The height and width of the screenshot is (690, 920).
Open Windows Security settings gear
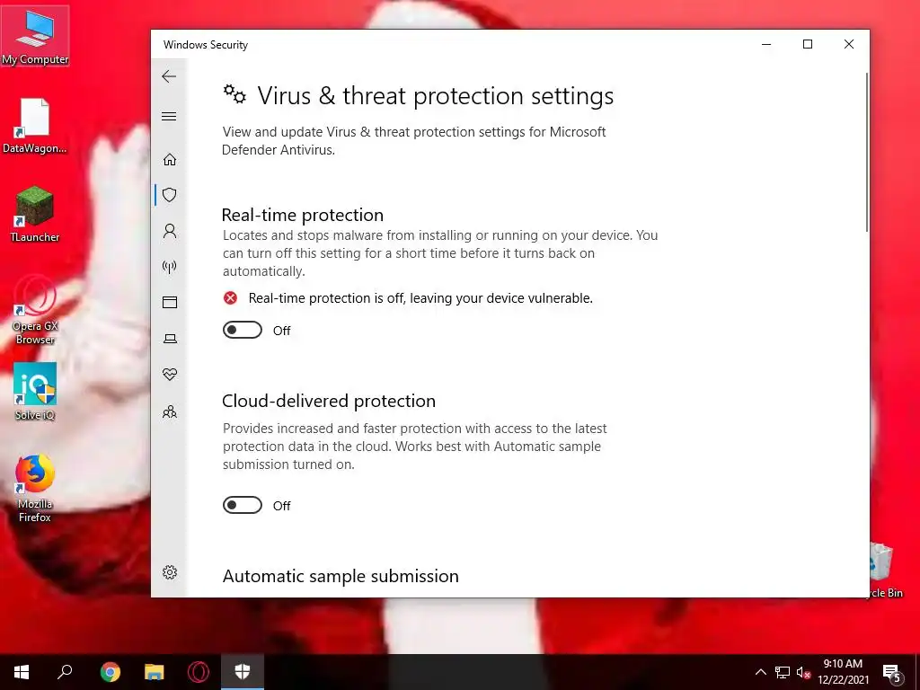(x=170, y=572)
